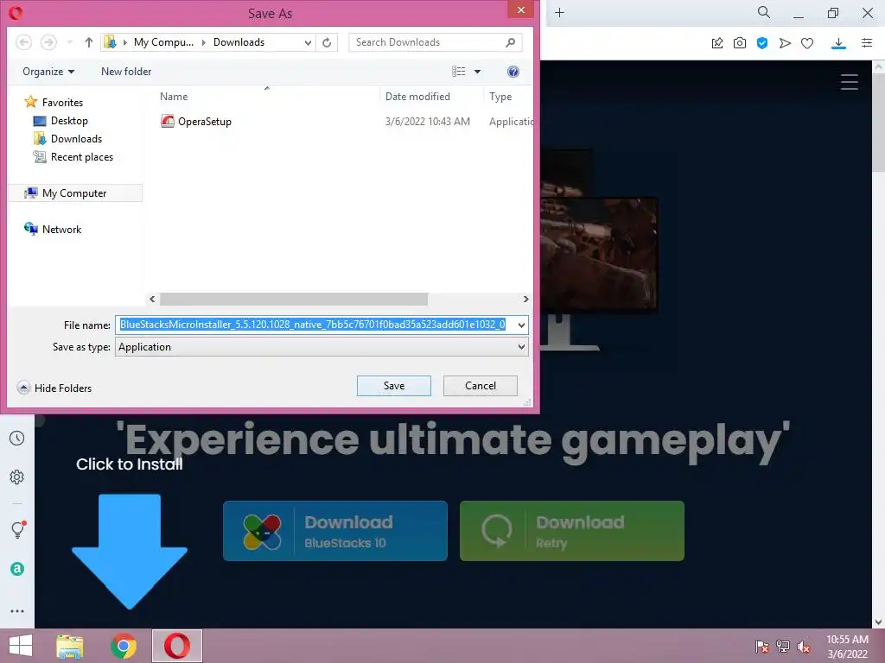885x663 pixels.
Task: Click the Search Downloads field
Action: 435,42
